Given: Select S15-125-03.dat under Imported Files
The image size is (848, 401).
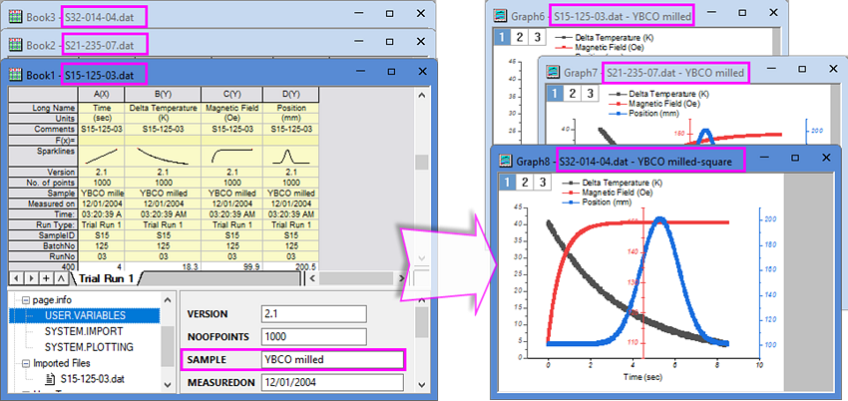Looking at the screenshot, I should (x=92, y=379).
